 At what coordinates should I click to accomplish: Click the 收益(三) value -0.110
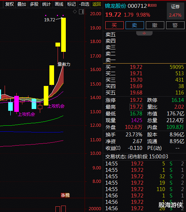(135, 148)
